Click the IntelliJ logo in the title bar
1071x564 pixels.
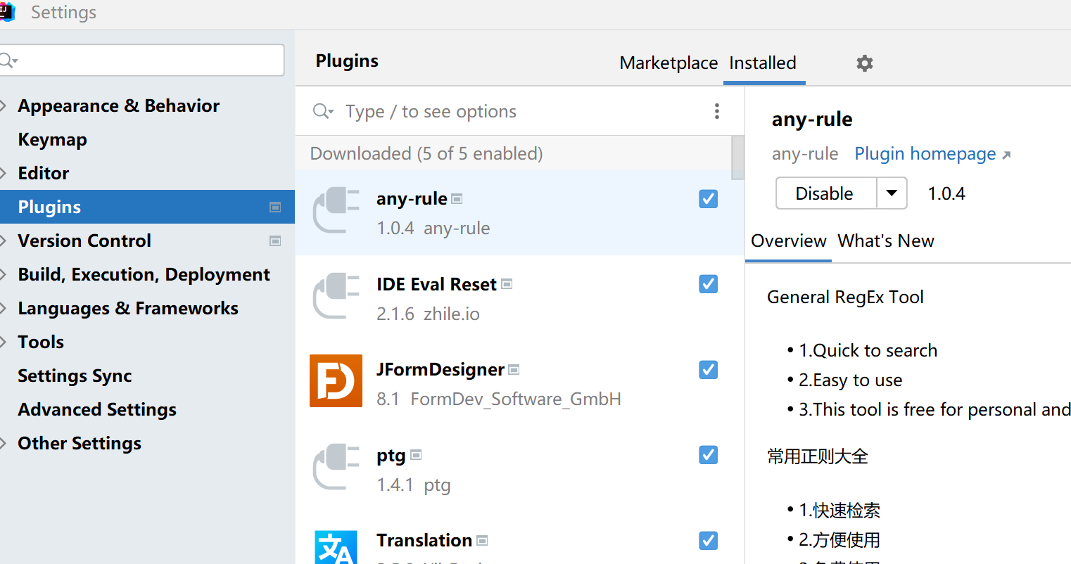click(x=8, y=12)
